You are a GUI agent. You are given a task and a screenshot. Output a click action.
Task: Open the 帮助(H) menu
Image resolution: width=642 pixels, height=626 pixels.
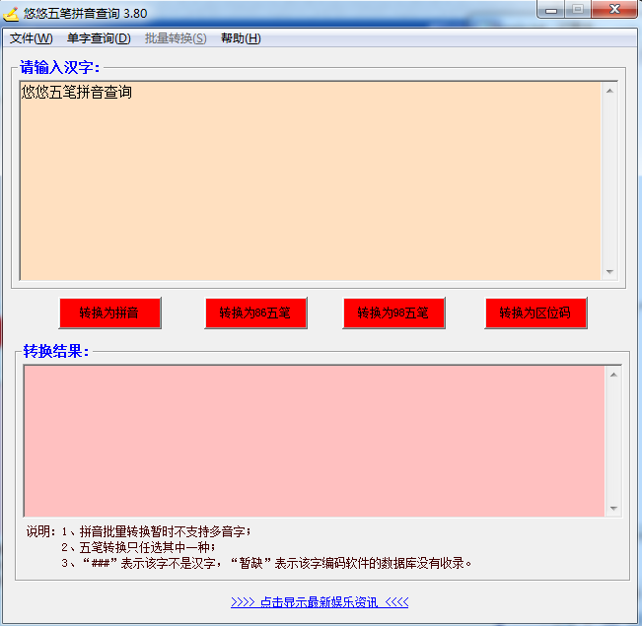(241, 38)
